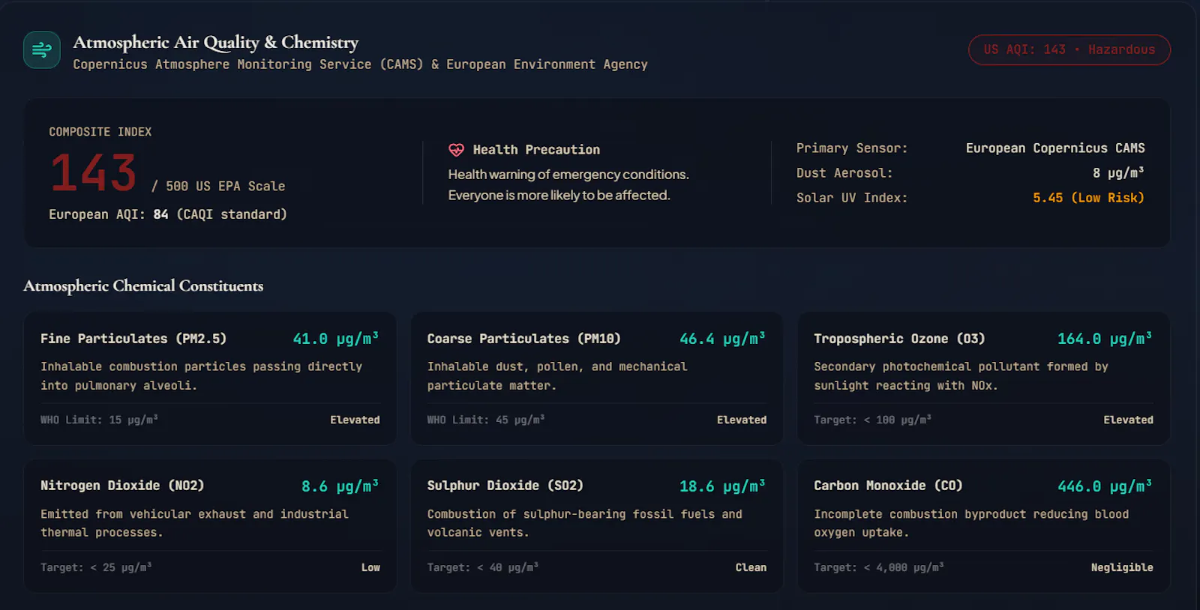Click the 46.4 µg/m³ PM10 value
The height and width of the screenshot is (610, 1200).
tap(722, 339)
